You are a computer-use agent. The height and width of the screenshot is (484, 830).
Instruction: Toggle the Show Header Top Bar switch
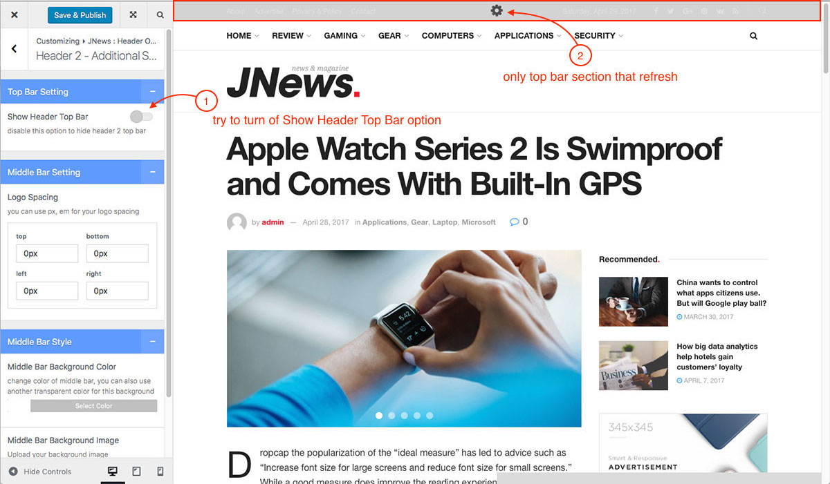coord(141,116)
